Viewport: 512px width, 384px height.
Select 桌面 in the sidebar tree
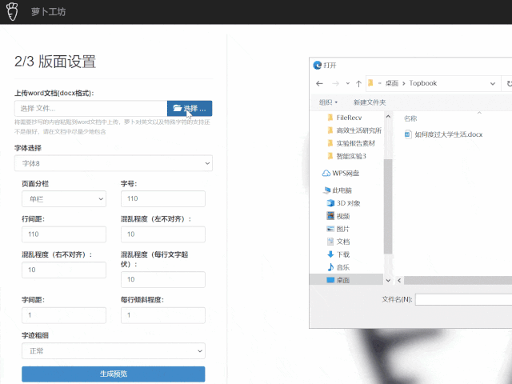coord(346,280)
